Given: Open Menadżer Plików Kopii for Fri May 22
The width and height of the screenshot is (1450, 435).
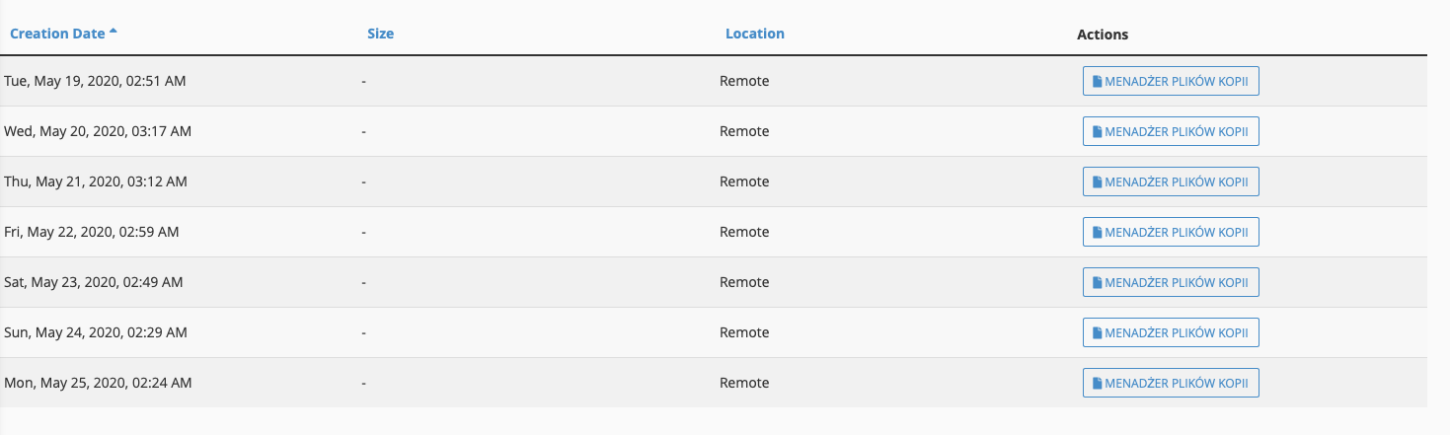Looking at the screenshot, I should (x=1171, y=233).
